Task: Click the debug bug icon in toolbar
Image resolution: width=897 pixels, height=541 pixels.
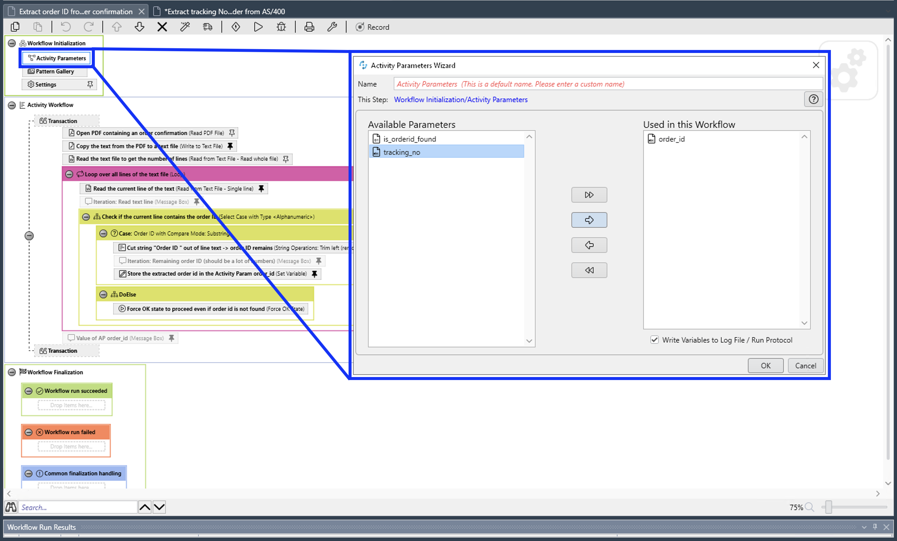Action: [281, 27]
